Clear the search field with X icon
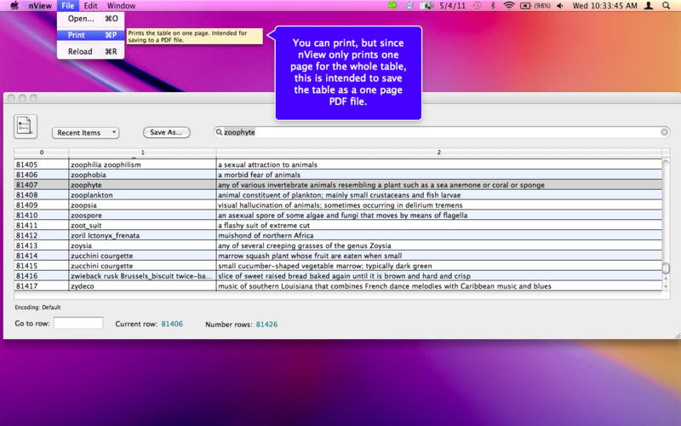 pos(664,132)
